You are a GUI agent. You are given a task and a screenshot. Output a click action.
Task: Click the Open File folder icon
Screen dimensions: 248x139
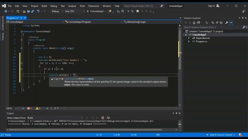pos(24,11)
